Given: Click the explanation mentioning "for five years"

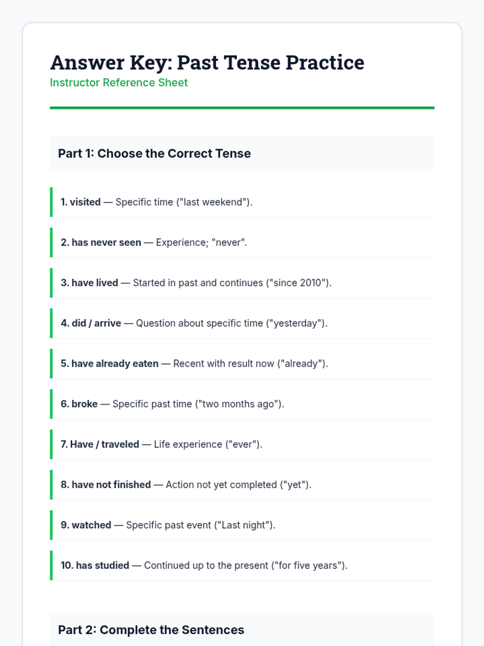Looking at the screenshot, I should (x=246, y=565).
